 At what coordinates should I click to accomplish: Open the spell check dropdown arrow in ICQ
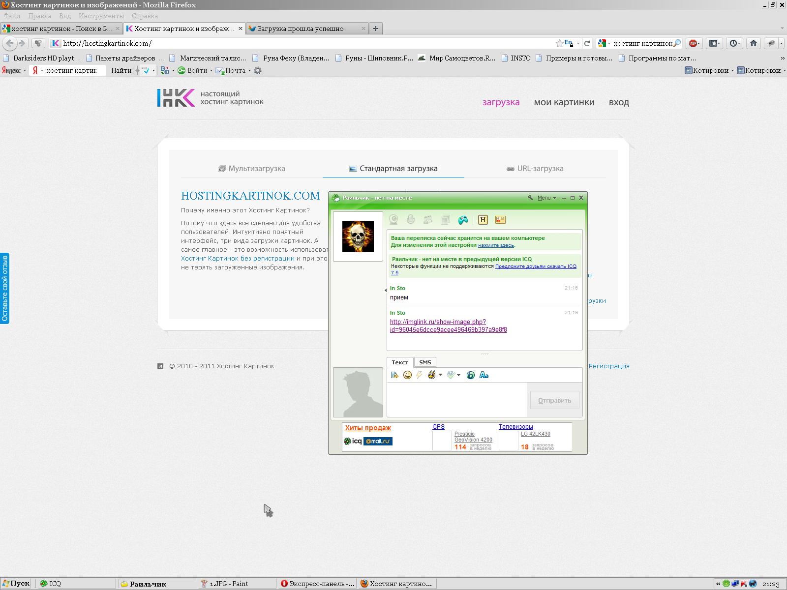click(x=458, y=375)
